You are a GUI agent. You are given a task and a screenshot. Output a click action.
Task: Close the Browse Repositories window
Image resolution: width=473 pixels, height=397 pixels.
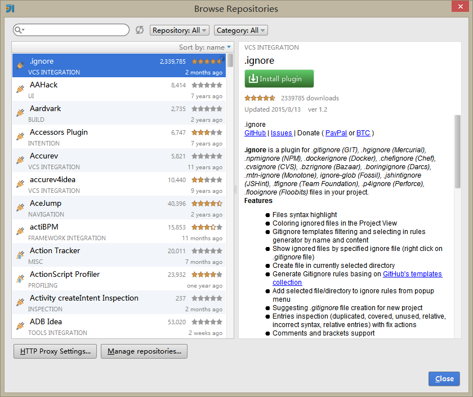(x=460, y=6)
